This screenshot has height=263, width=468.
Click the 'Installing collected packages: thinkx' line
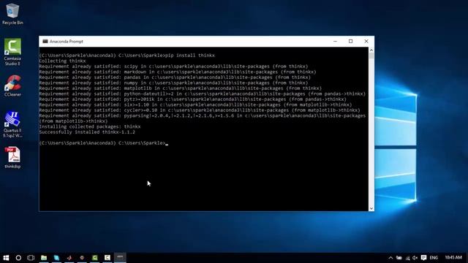click(90, 126)
